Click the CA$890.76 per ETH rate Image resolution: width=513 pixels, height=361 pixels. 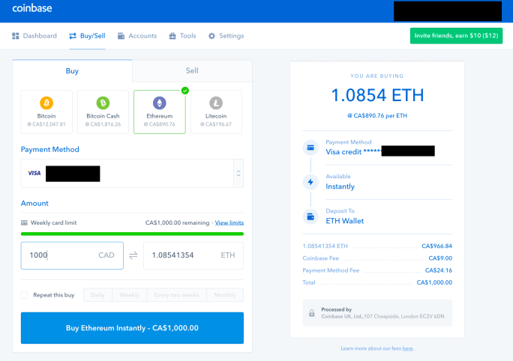[377, 115]
